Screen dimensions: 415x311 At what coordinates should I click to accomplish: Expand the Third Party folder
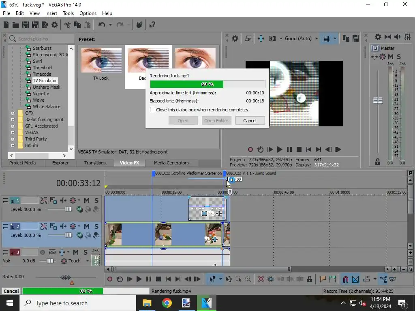[x=13, y=139]
